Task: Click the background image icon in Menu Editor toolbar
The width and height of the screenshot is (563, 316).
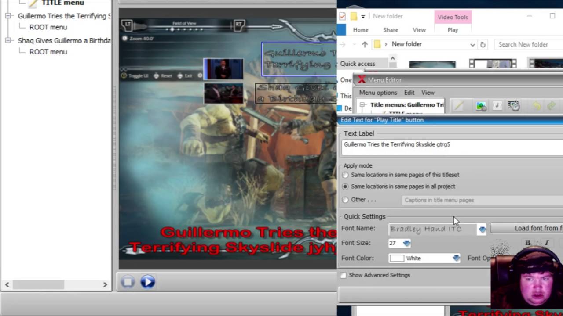Action: [481, 106]
